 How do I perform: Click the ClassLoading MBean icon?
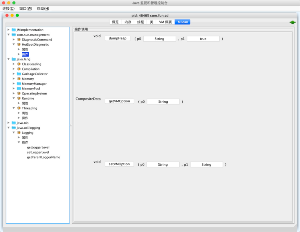pyautogui.click(x=19, y=64)
